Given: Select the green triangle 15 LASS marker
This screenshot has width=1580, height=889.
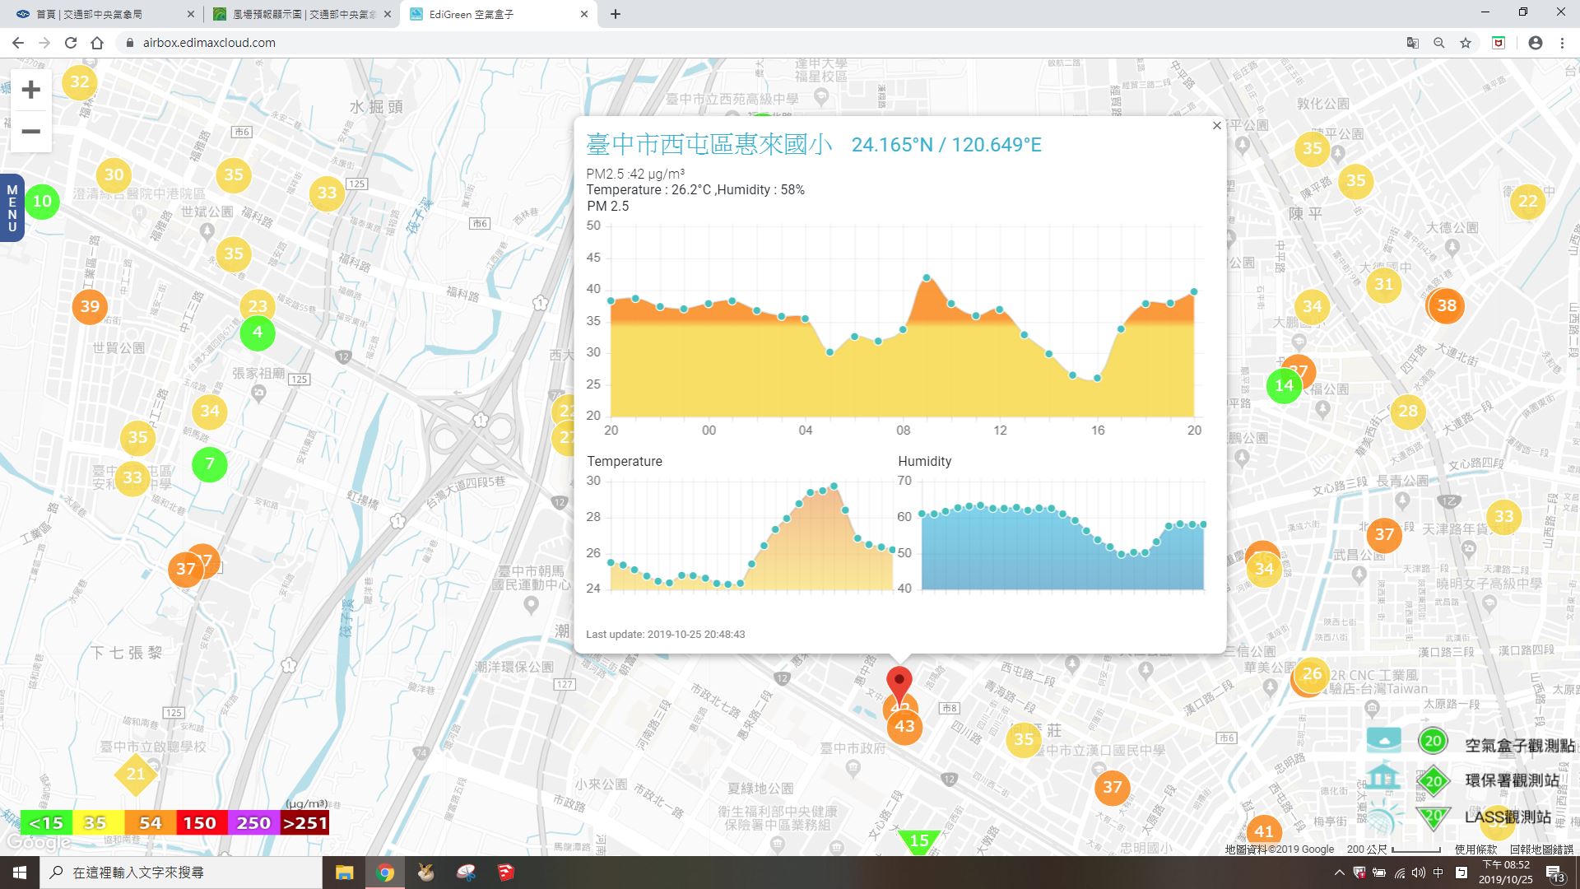Looking at the screenshot, I should [x=918, y=840].
